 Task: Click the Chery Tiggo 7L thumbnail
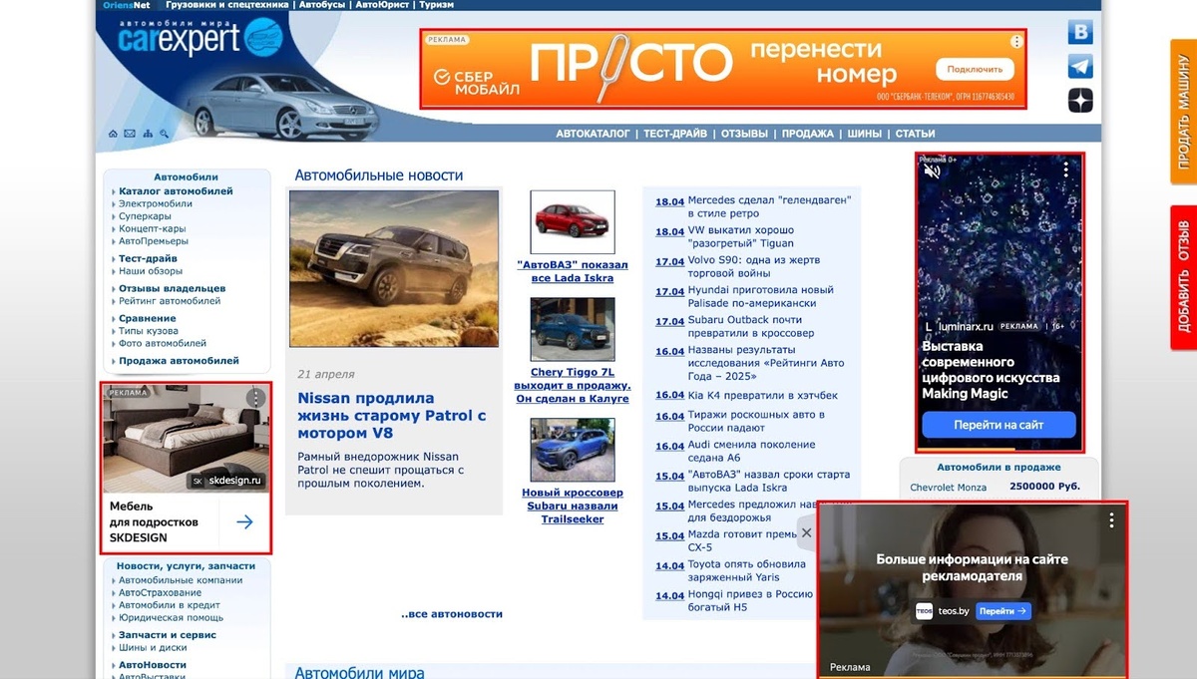573,329
